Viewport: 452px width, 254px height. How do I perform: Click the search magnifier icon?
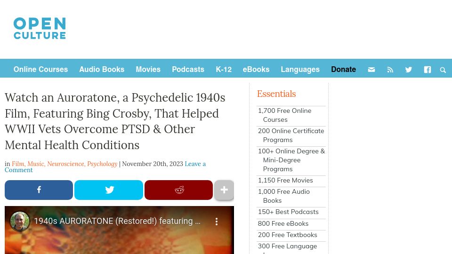click(x=443, y=70)
